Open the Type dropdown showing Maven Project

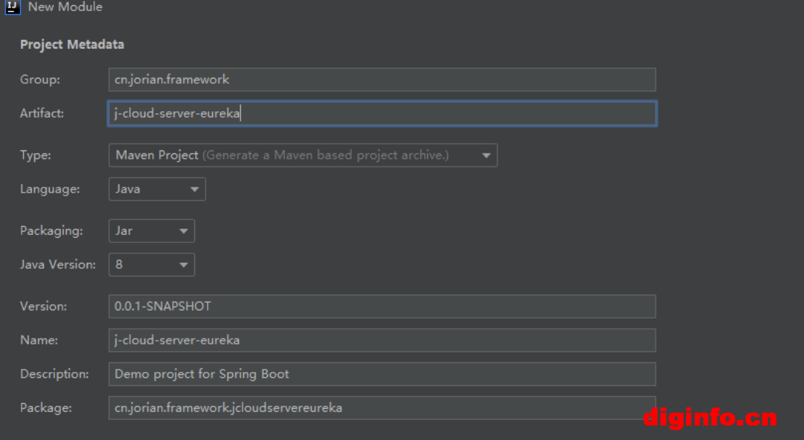click(x=303, y=156)
